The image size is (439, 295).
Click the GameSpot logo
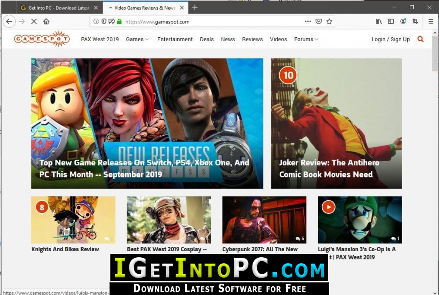[42, 39]
